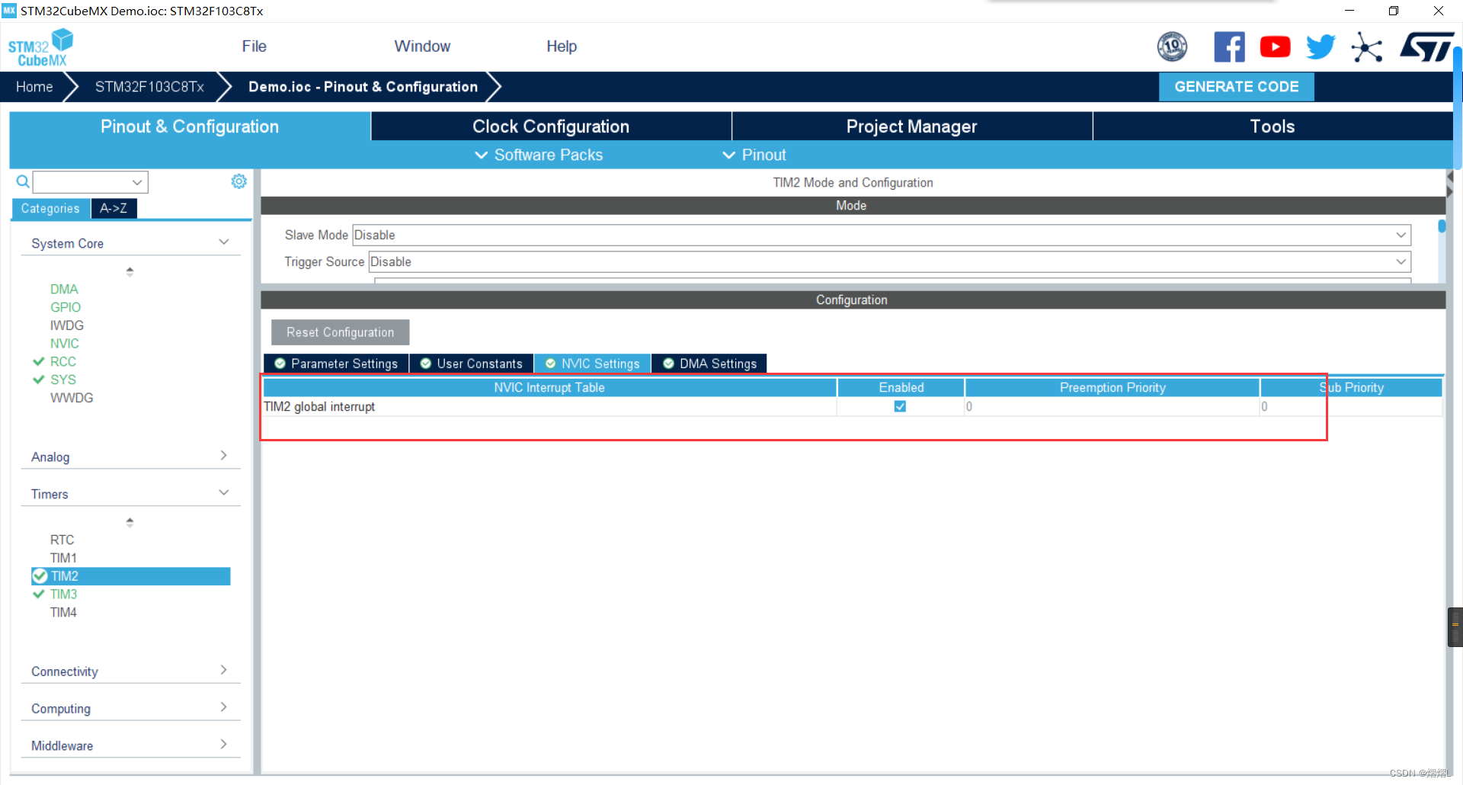Open the Slave Mode dropdown
Viewport: 1463px width, 785px height.
(x=882, y=235)
